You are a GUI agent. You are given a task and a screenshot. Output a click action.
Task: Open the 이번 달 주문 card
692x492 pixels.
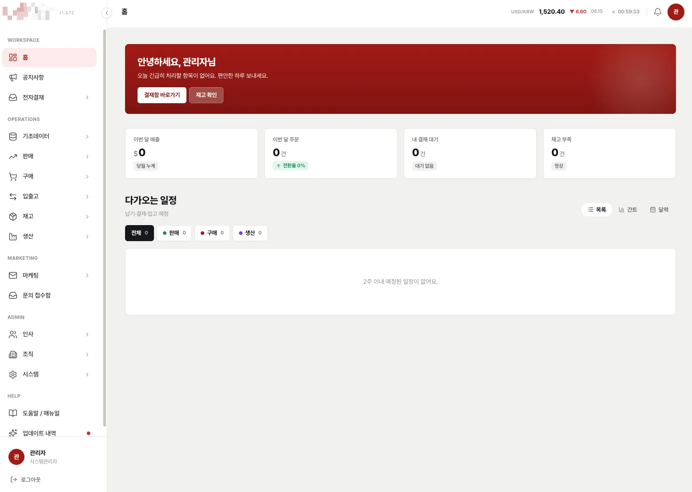331,153
